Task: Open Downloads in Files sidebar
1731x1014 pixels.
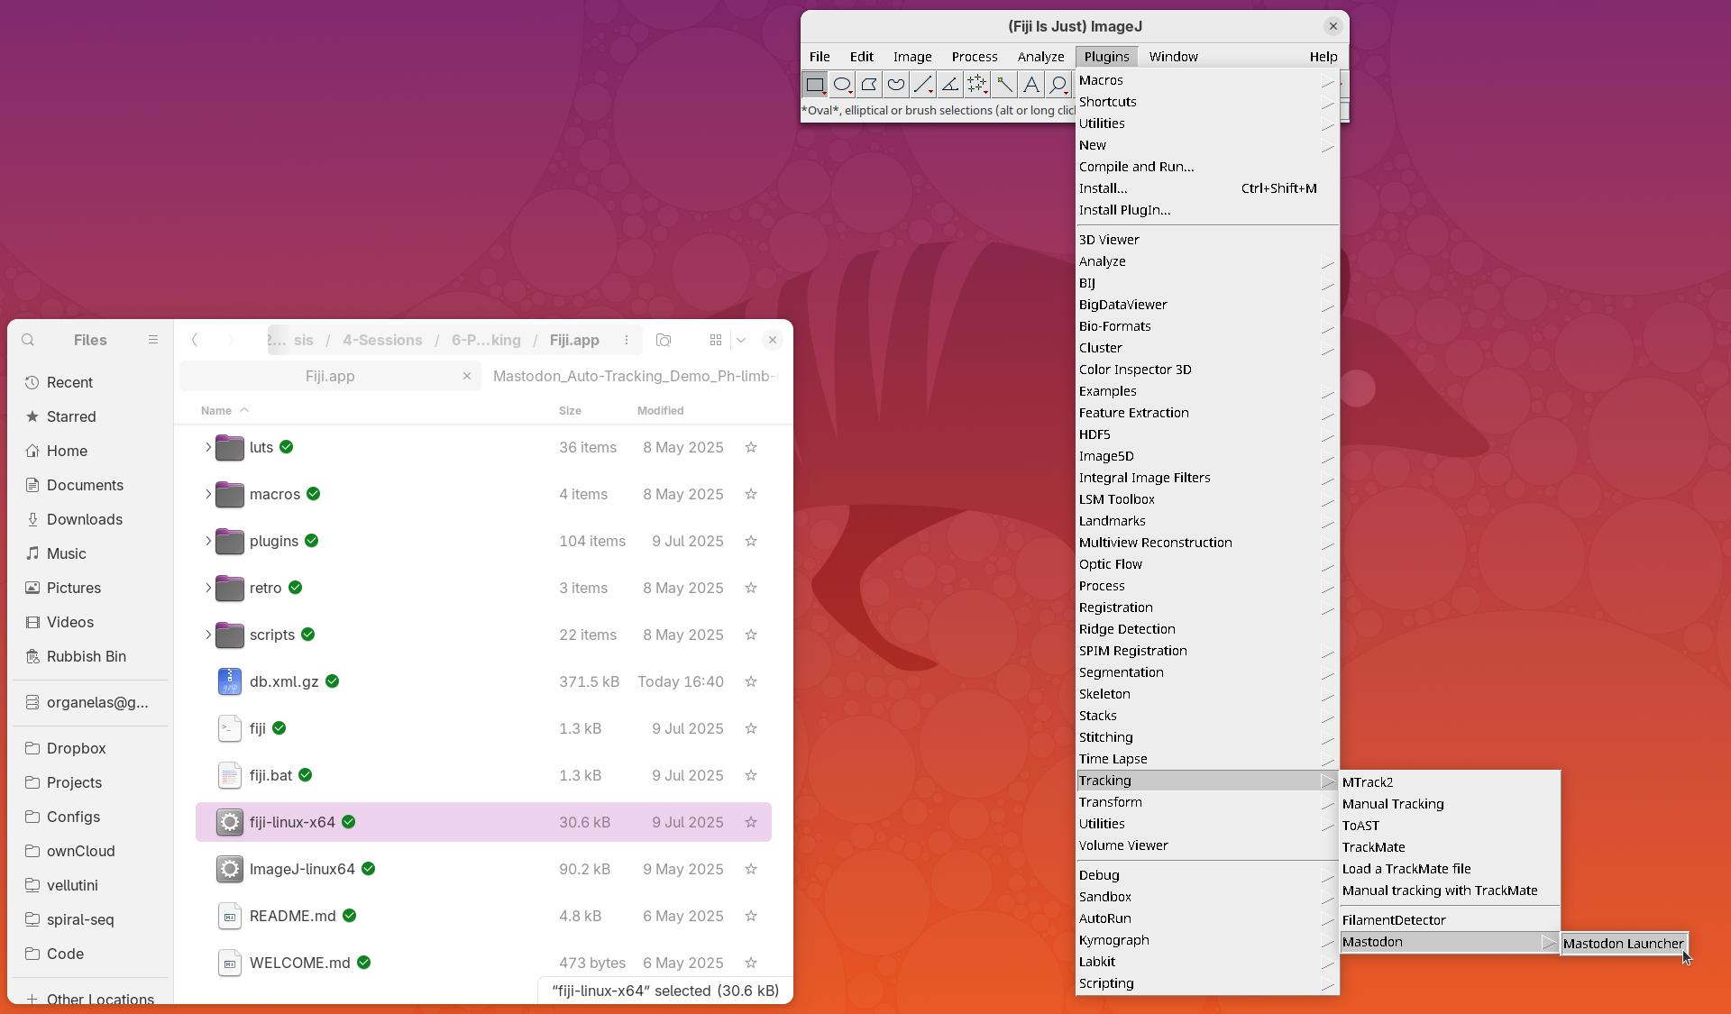Action: pyautogui.click(x=84, y=519)
